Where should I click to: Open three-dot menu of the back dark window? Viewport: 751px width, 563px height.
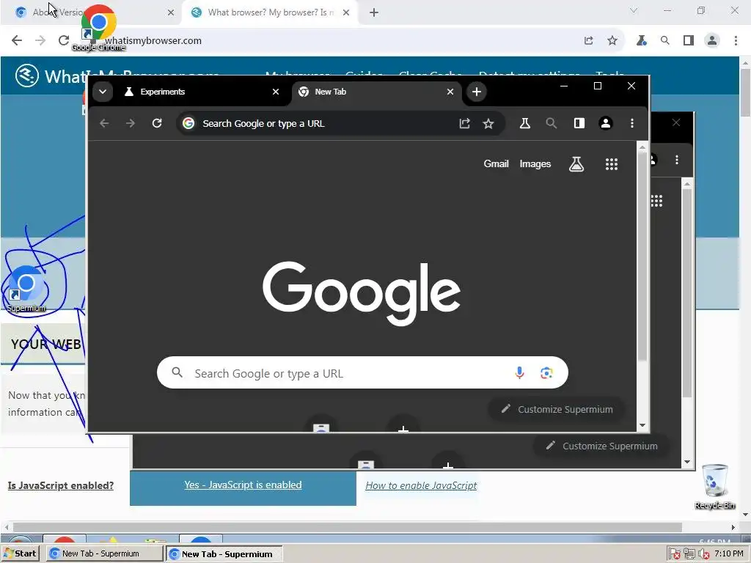(x=677, y=159)
